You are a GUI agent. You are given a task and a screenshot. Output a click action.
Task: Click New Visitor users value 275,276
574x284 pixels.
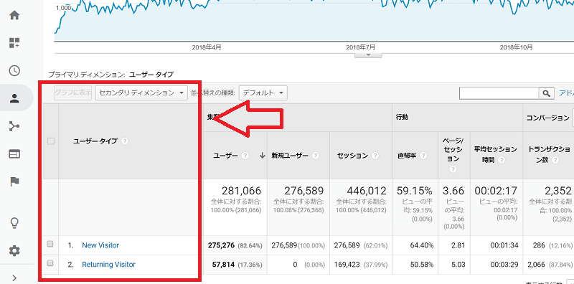point(222,245)
